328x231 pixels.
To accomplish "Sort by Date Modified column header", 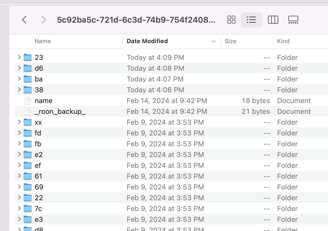I will 147,41.
